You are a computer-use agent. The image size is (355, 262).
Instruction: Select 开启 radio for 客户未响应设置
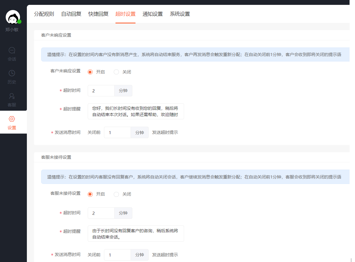pyautogui.click(x=90, y=72)
